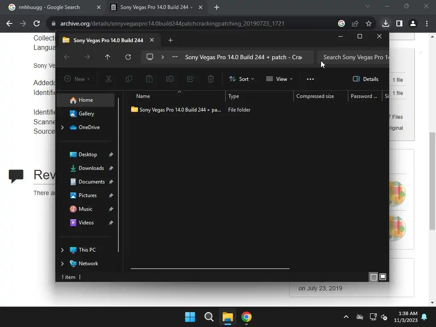Open Videos quick access folder
436x327 pixels.
(x=86, y=223)
